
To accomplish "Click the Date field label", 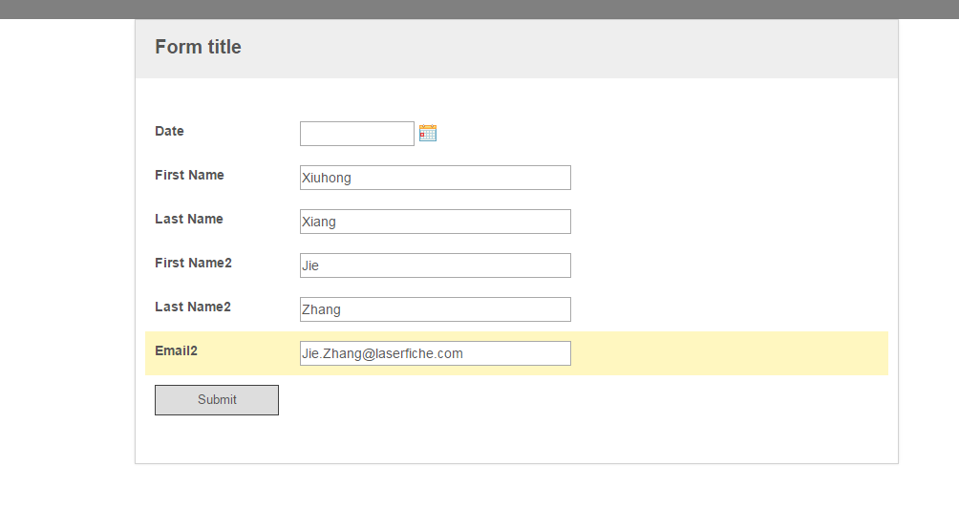I will pyautogui.click(x=169, y=131).
